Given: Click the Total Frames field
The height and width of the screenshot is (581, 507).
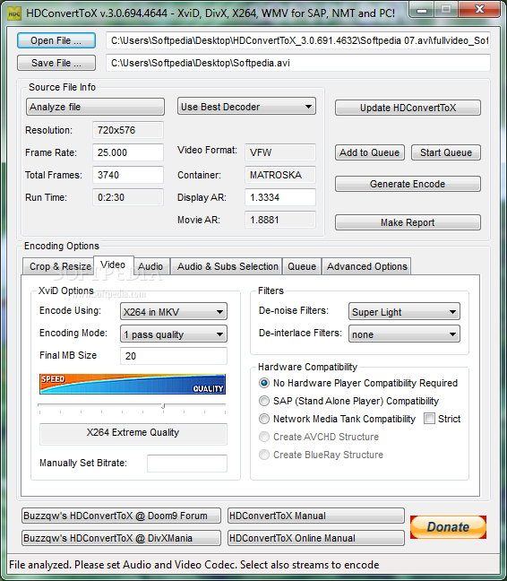Looking at the screenshot, I should [x=128, y=175].
